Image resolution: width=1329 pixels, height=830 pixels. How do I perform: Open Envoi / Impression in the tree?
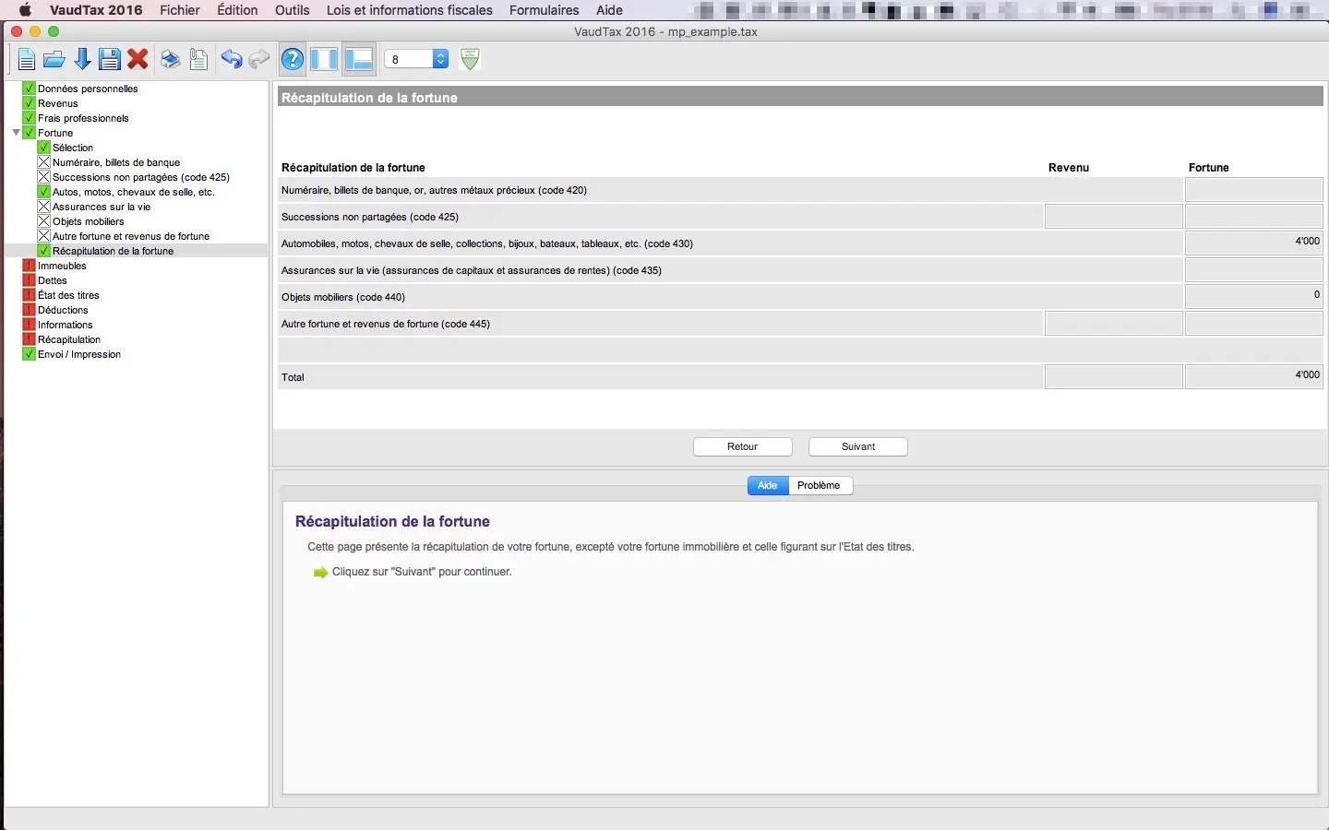(x=79, y=354)
